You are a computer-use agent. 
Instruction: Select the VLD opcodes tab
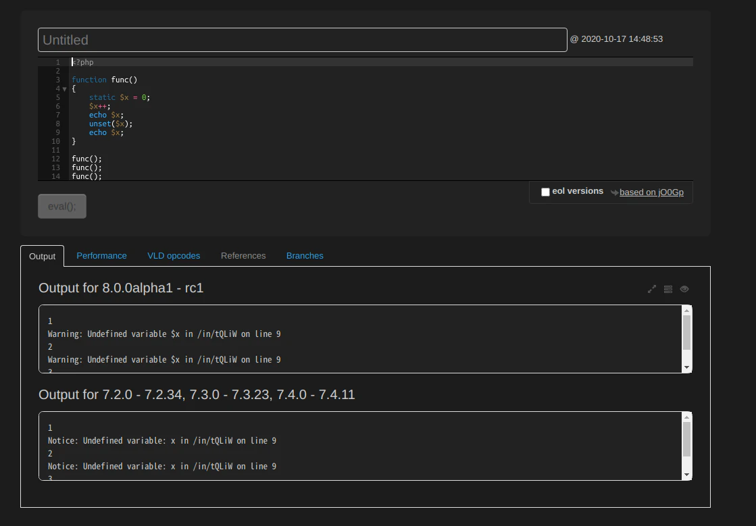[174, 256]
